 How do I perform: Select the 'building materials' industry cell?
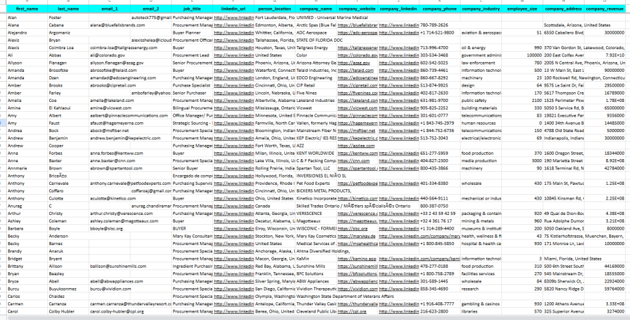481,108
